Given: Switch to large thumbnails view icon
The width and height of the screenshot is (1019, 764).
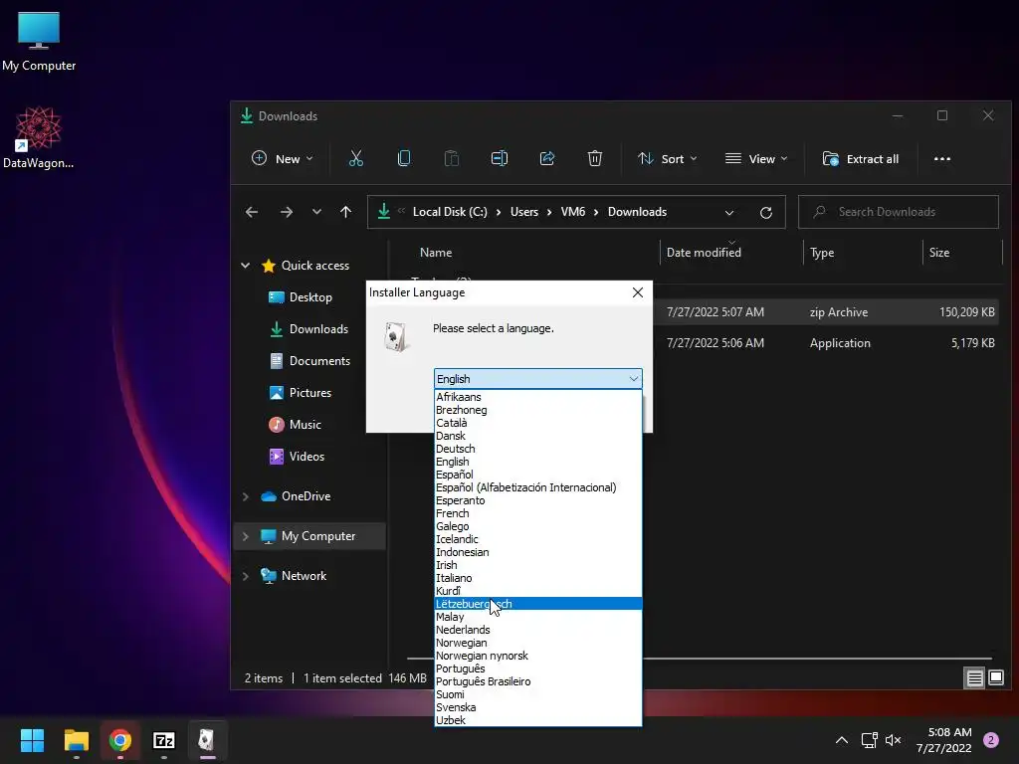Looking at the screenshot, I should 995,678.
